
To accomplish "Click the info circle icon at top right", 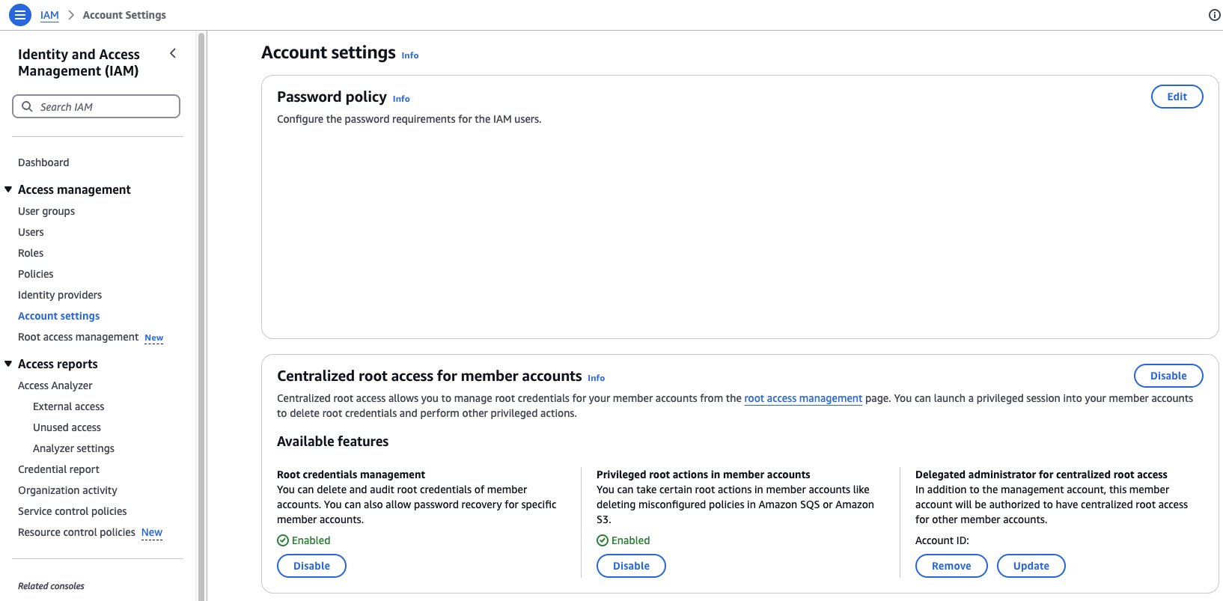I will (x=1215, y=15).
